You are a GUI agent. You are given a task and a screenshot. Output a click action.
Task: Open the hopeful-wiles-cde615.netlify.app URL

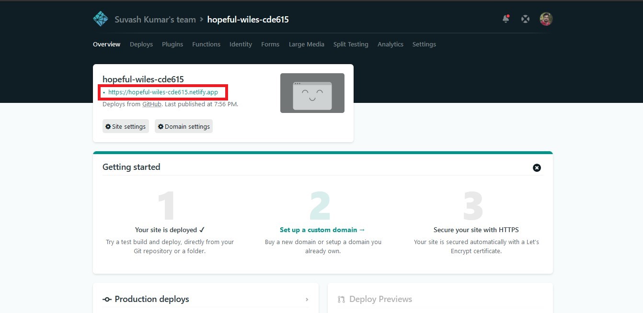pyautogui.click(x=163, y=92)
